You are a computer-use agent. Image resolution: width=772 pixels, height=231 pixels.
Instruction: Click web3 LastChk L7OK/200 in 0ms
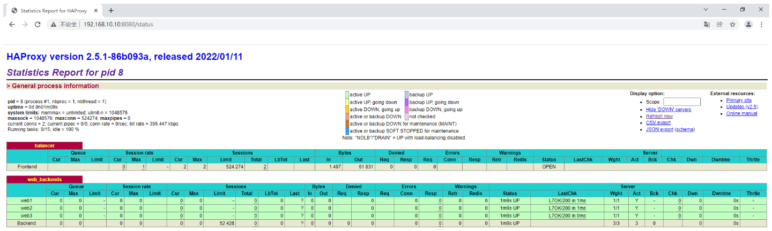(x=567, y=215)
